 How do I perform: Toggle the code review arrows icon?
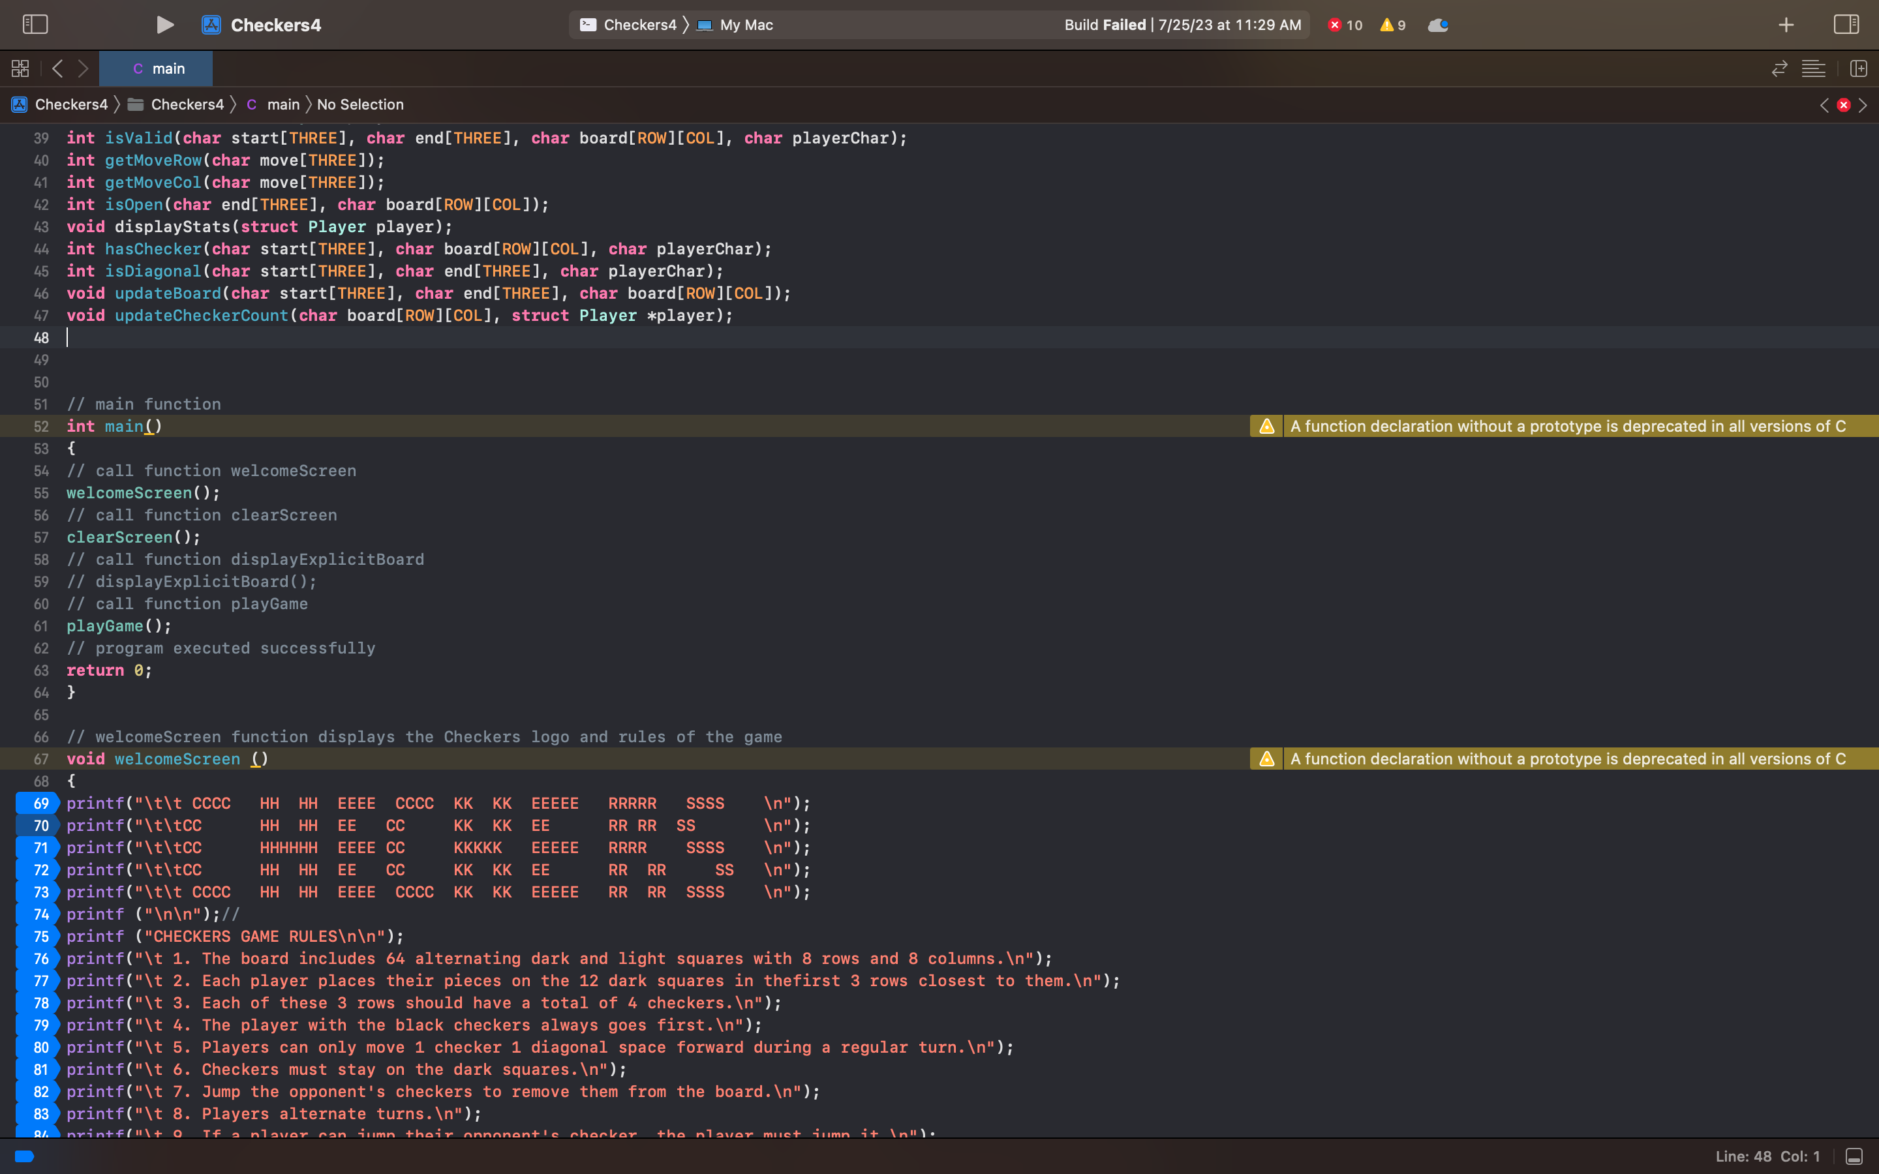1779,68
